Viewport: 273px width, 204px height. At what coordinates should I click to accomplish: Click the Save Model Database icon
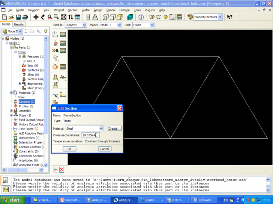(18, 17)
